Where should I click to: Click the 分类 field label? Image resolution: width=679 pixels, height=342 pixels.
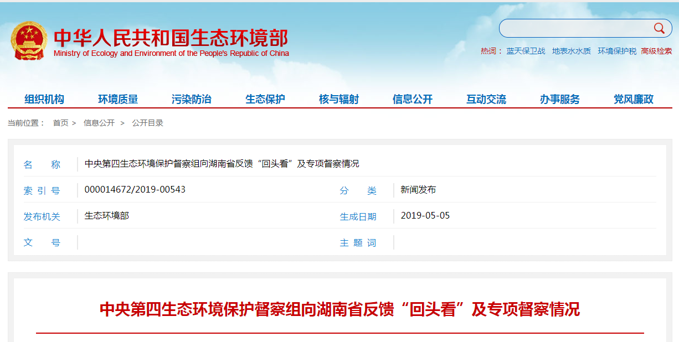[358, 191]
